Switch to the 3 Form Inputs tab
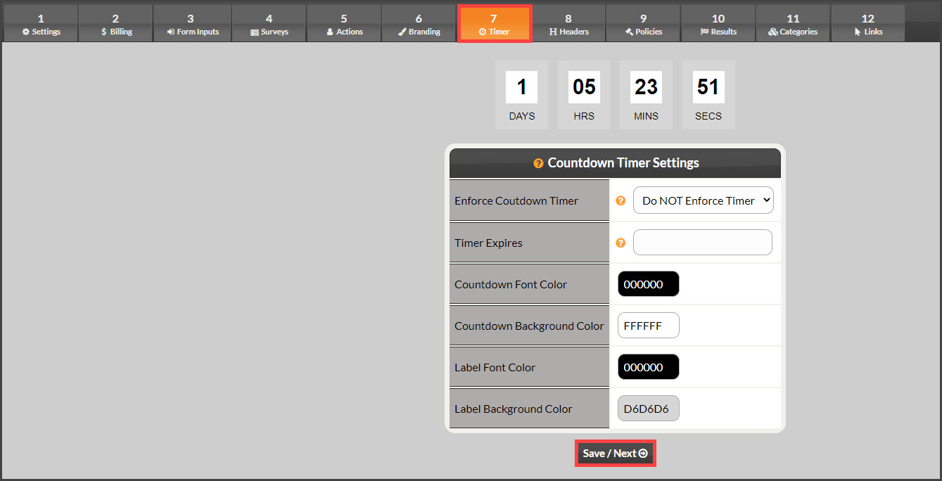 192,23
